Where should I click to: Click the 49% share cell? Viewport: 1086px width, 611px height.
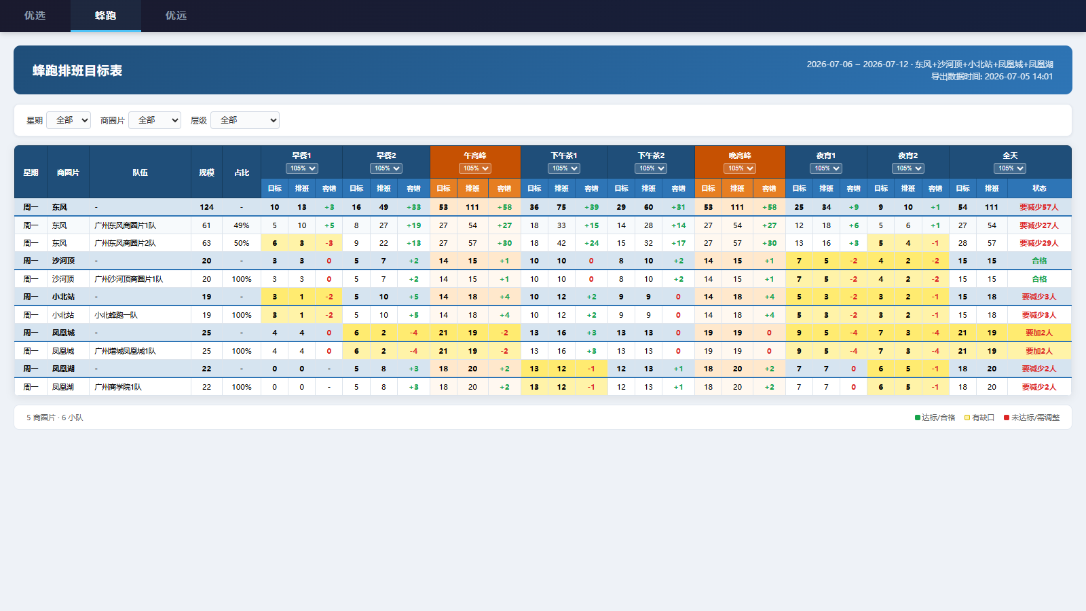click(x=242, y=225)
